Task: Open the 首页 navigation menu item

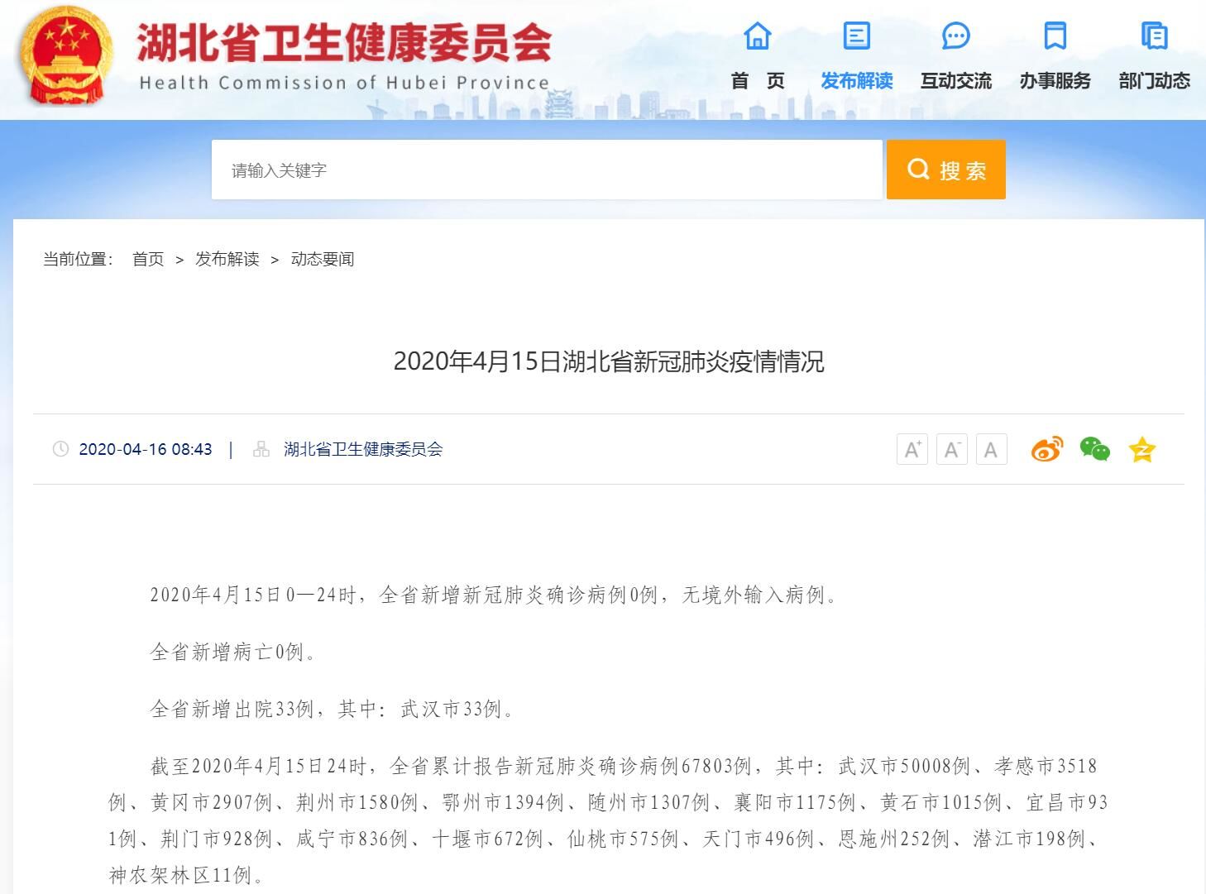Action: (x=757, y=81)
